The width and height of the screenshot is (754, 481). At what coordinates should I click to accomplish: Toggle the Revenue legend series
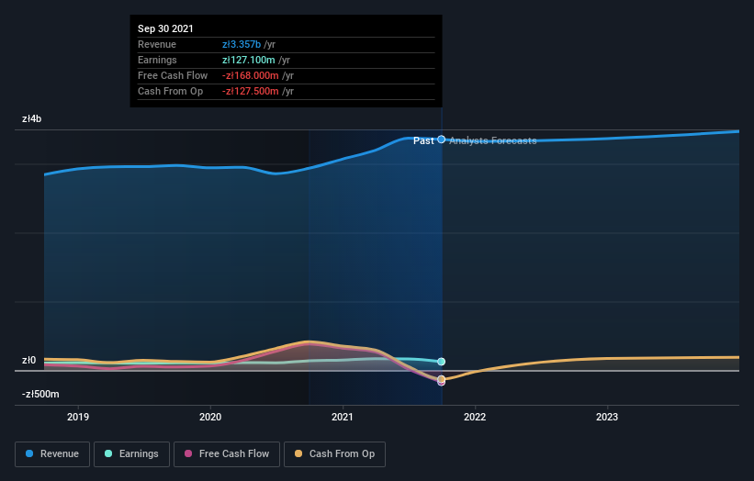[52, 454]
